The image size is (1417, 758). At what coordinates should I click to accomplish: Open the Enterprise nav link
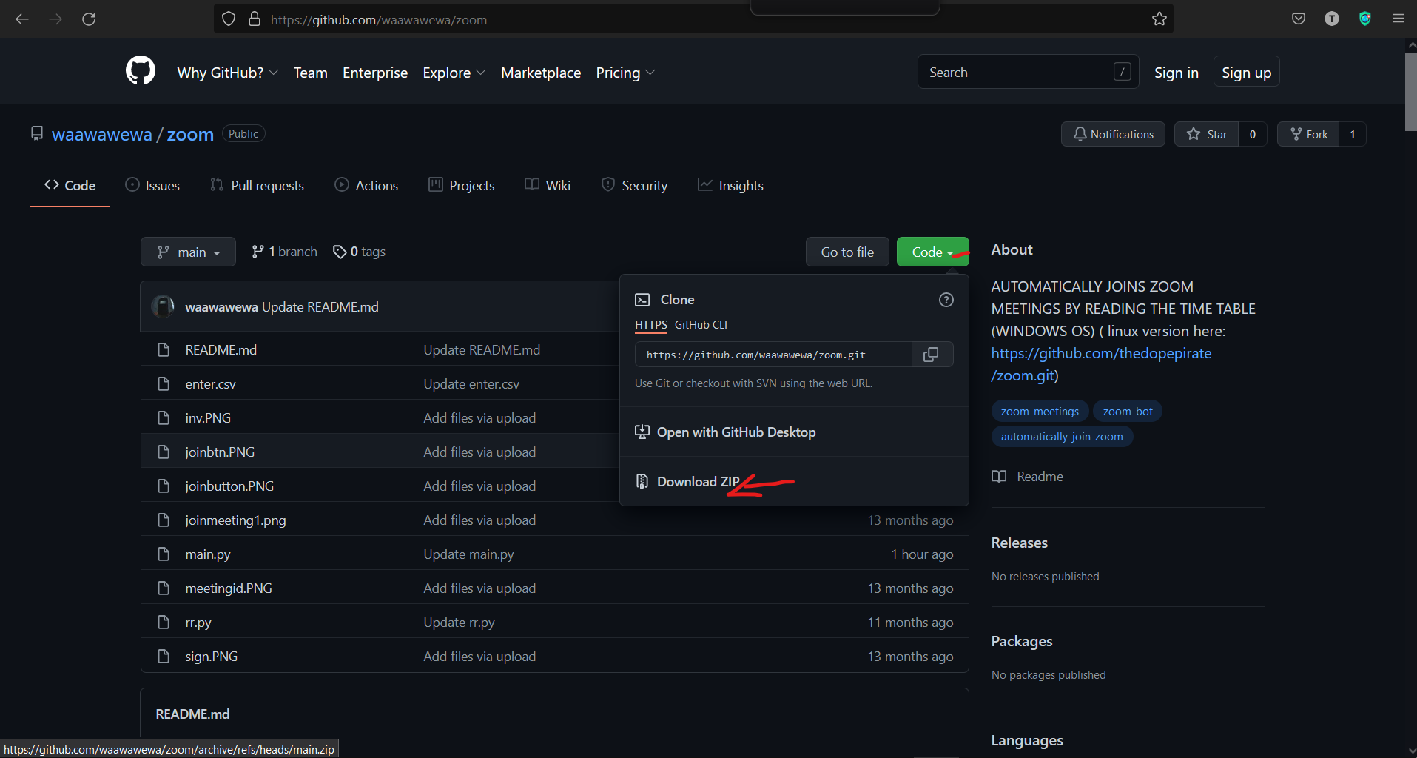(x=375, y=73)
